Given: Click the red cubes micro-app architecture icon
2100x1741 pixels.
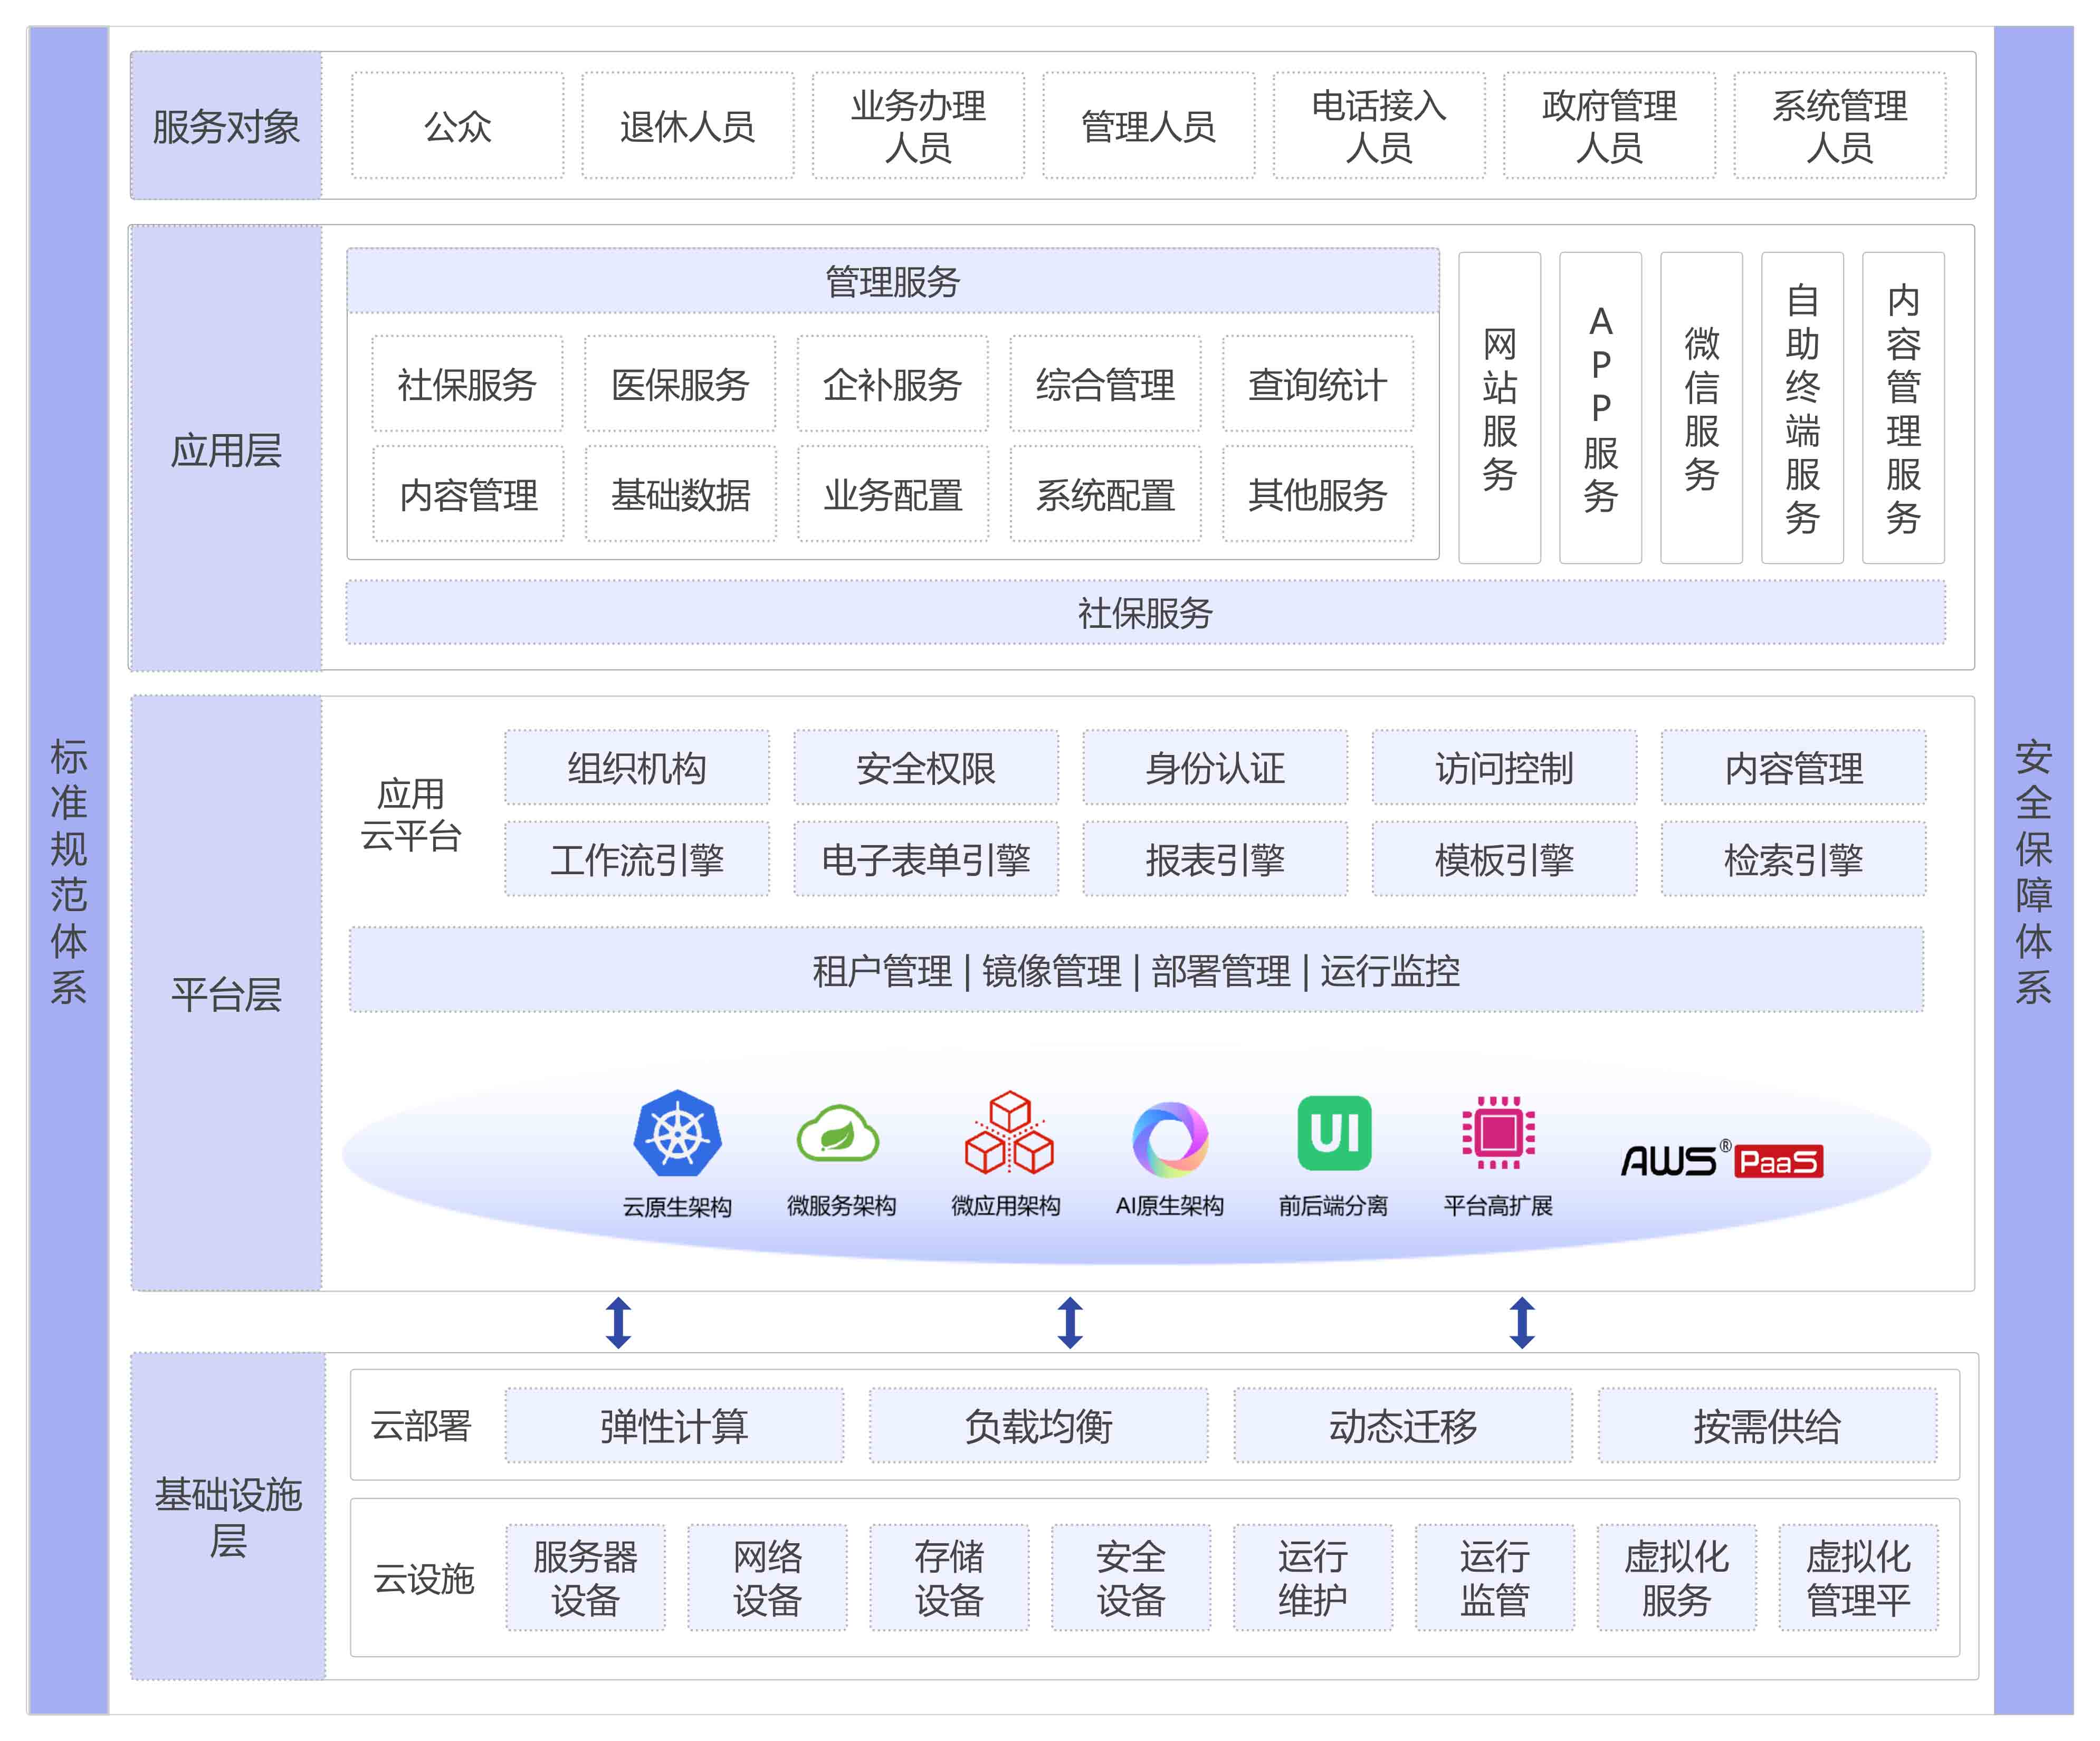Looking at the screenshot, I should click(x=1008, y=1132).
